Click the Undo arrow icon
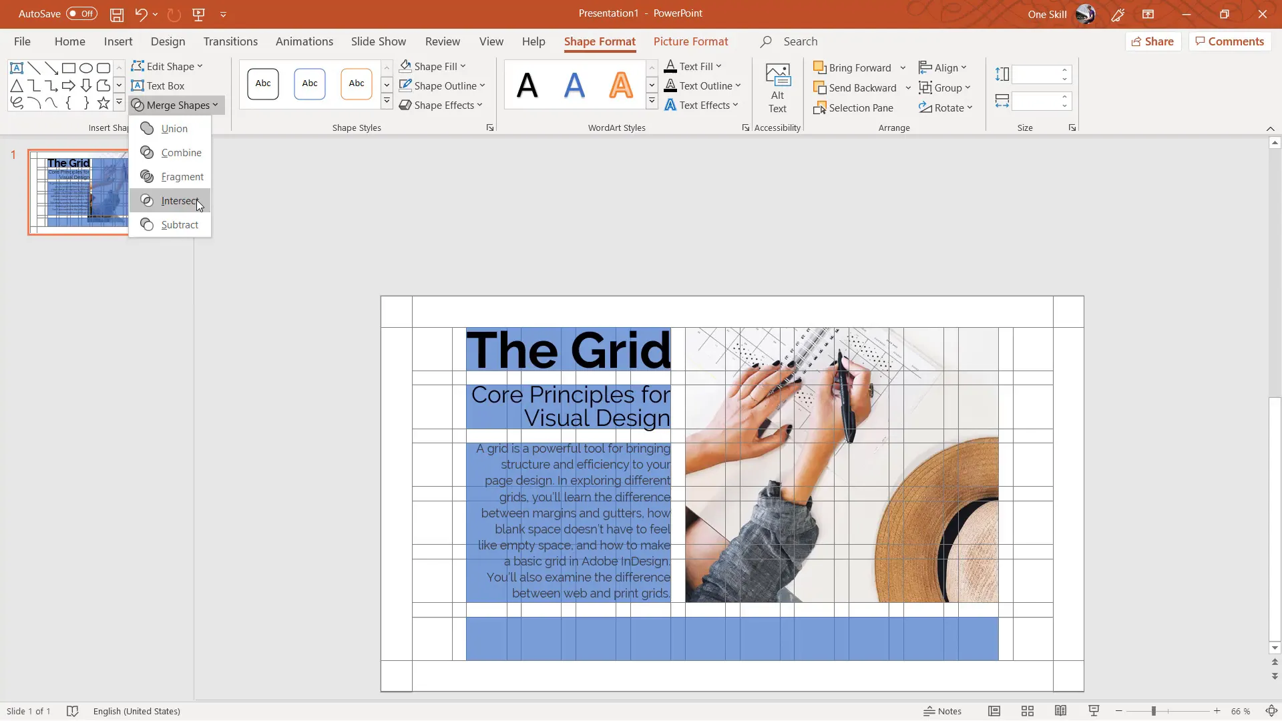Image resolution: width=1282 pixels, height=721 pixels. click(x=140, y=14)
